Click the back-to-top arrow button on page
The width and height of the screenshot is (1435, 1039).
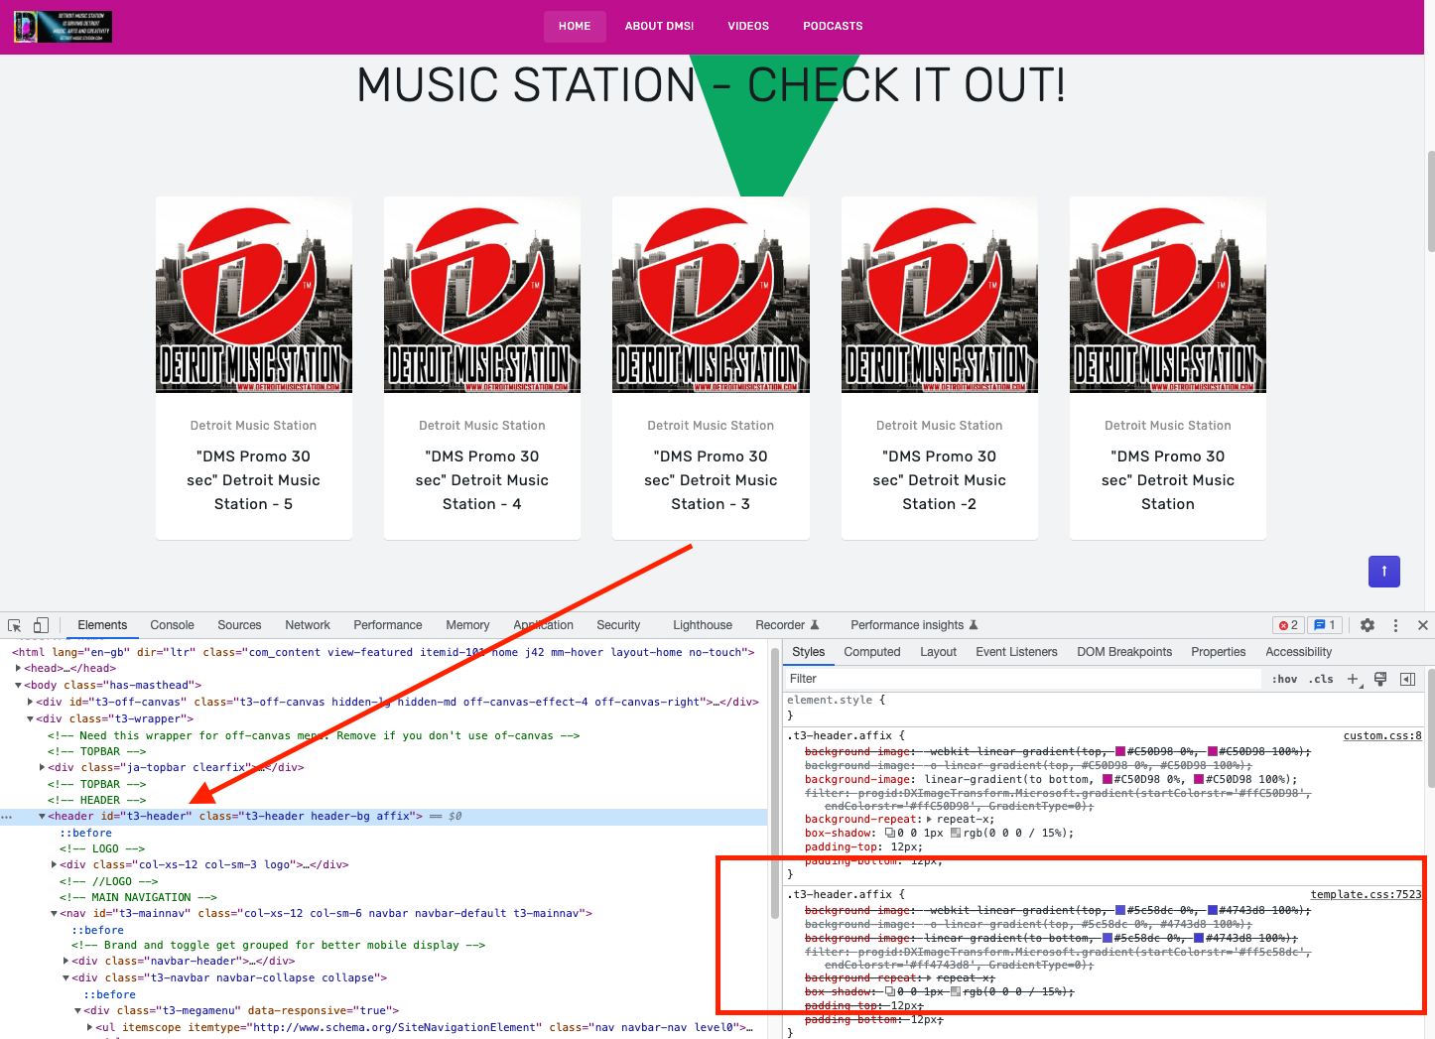[1384, 572]
